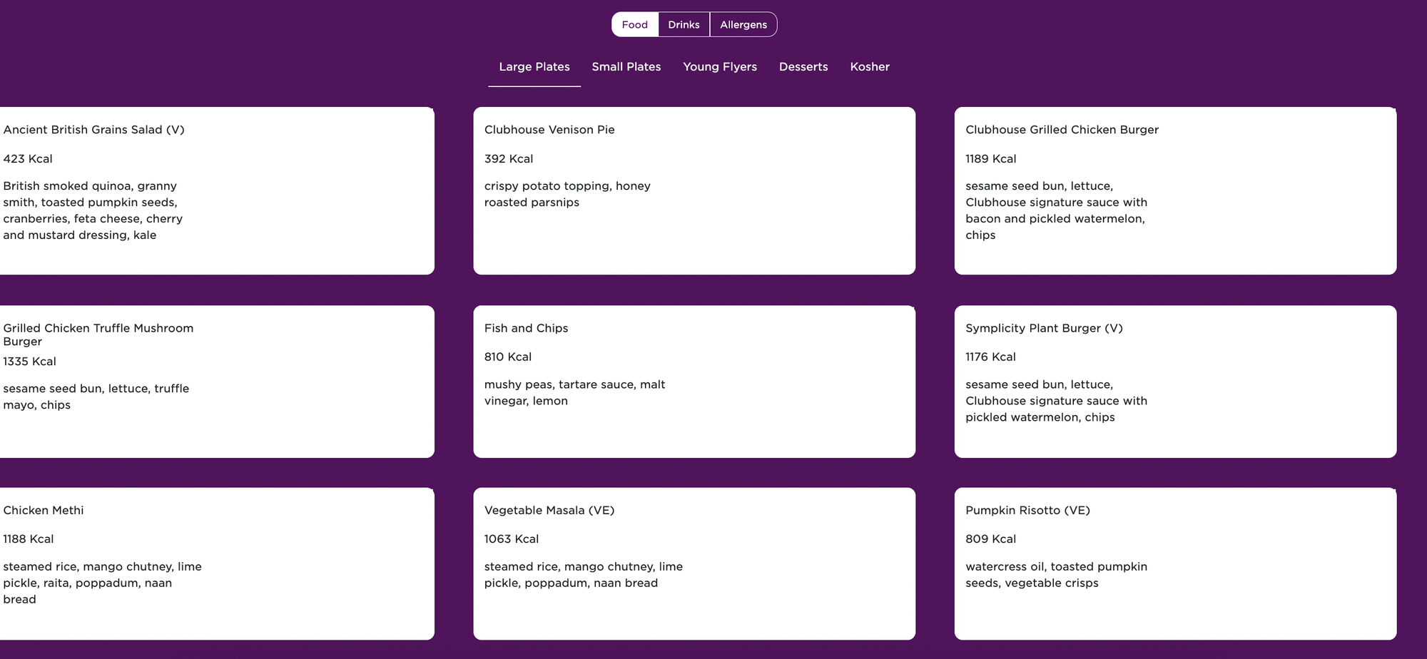Click Symplicity Plant Burger ingredients description
The width and height of the screenshot is (1427, 659).
coord(1056,401)
